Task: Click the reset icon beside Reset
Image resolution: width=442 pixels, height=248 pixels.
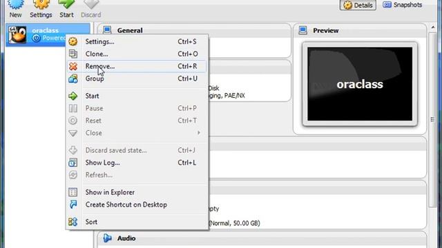Action: 73,121
